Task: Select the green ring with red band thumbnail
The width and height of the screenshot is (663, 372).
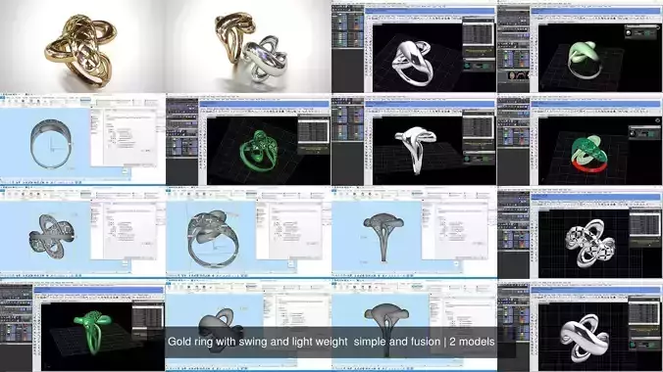Action: [581, 139]
